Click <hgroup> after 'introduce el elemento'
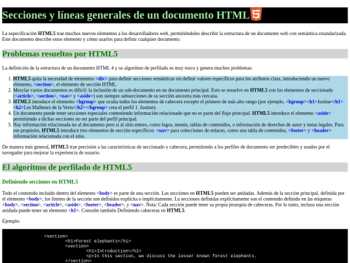 [86, 102]
